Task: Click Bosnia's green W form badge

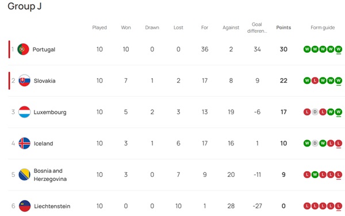Action: tap(315, 175)
